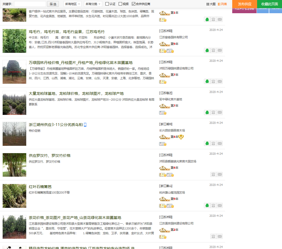
Task: Visit 军中绿化苗木基地 supplier page
Action: pyautogui.click(x=171, y=99)
